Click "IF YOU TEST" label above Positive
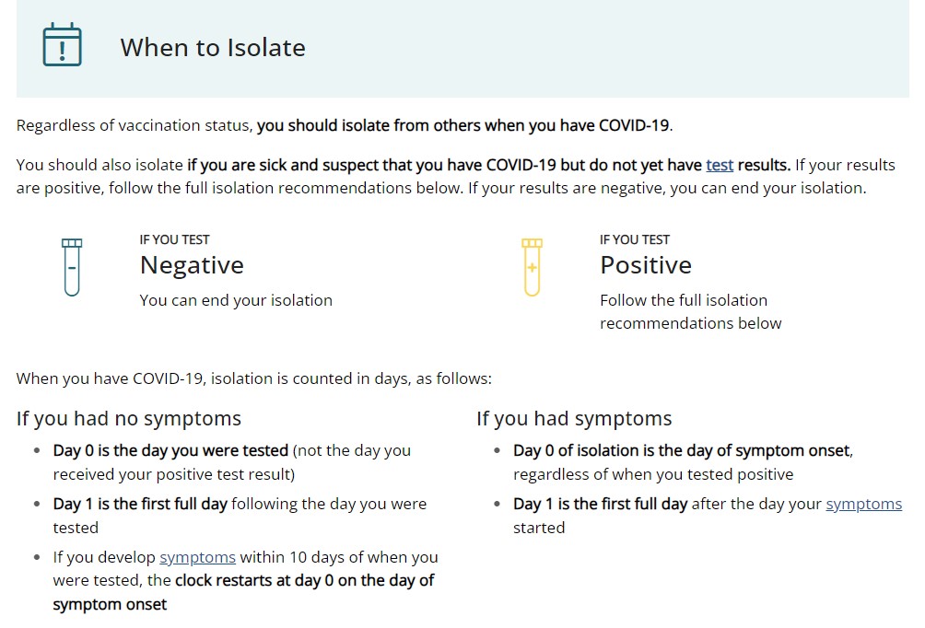Screen dimensions: 925x628 point(634,239)
